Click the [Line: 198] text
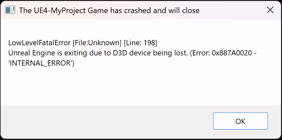 coord(140,43)
